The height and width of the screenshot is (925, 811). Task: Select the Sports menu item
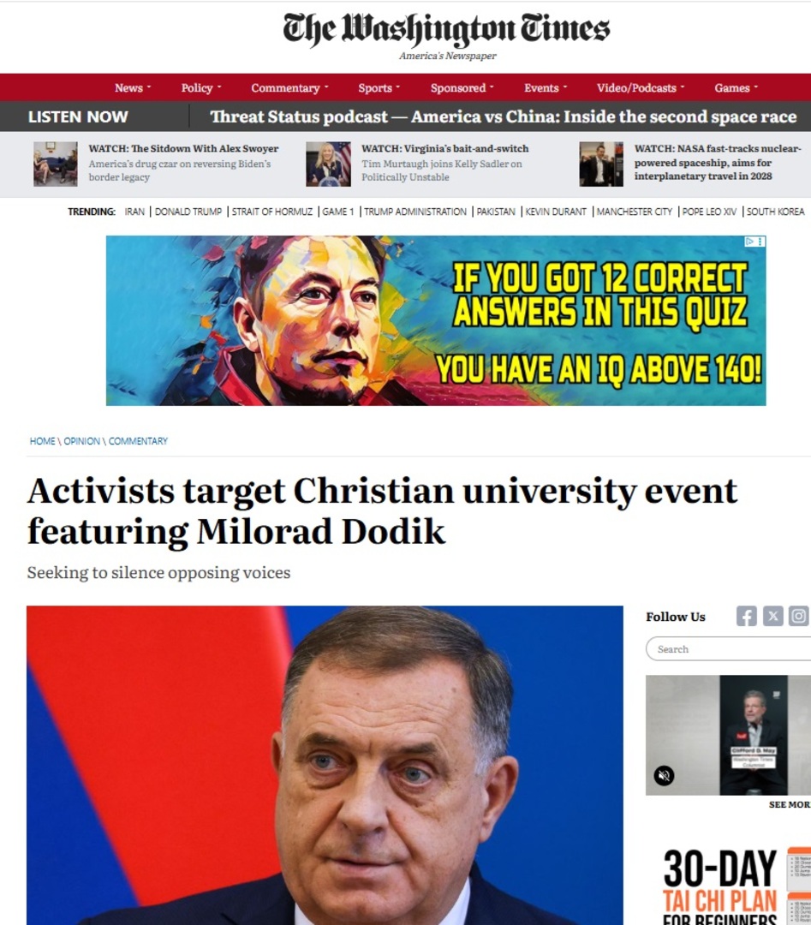pyautogui.click(x=379, y=88)
